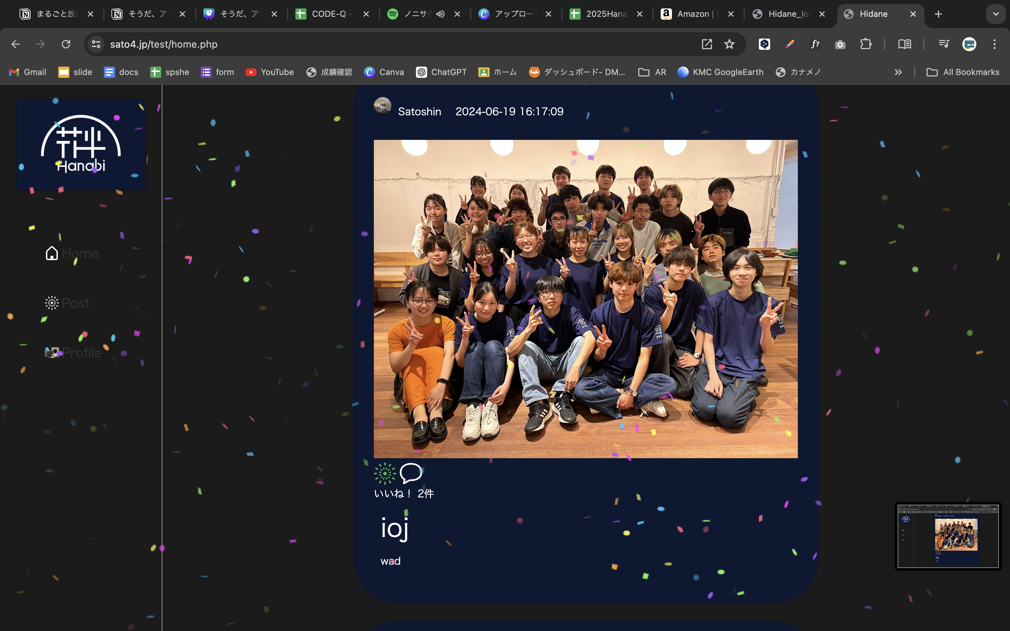
Task: Open the Chrome extensions puzzle icon
Action: (x=866, y=44)
